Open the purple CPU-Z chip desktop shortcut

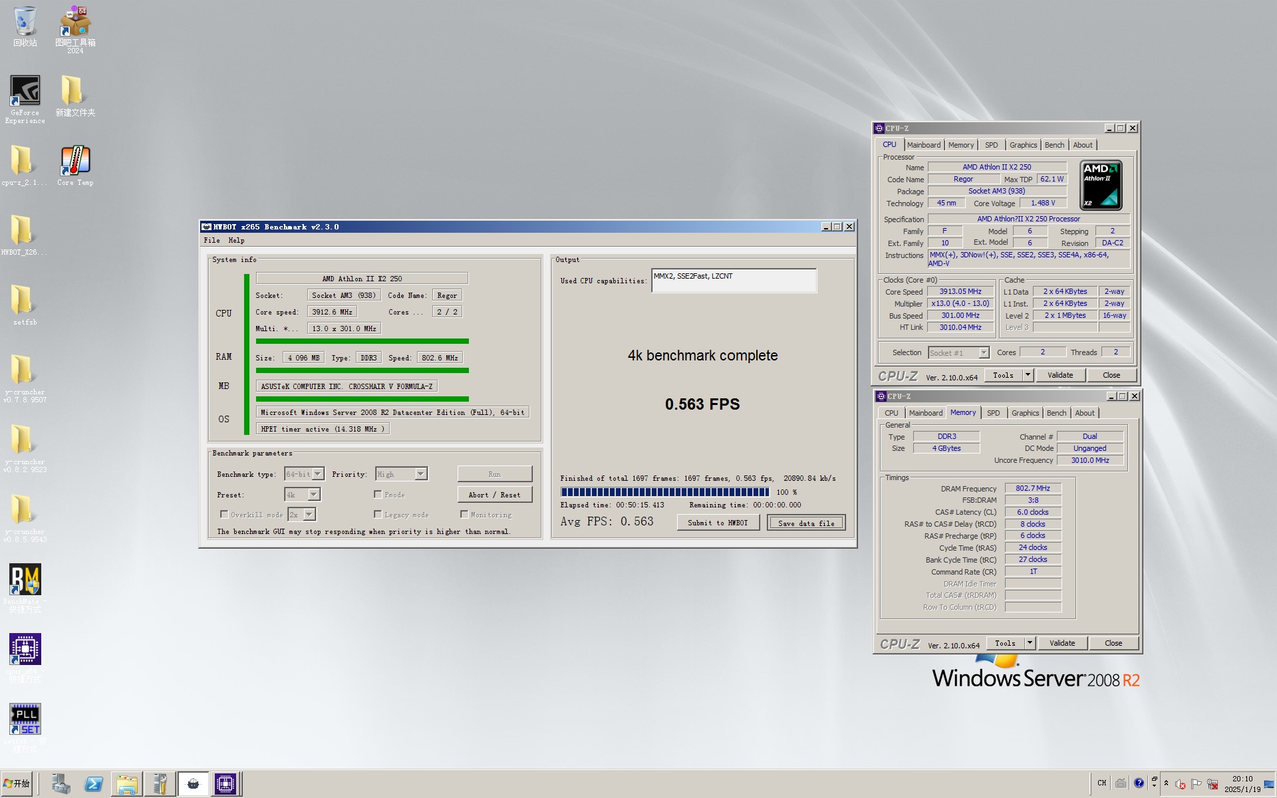pos(25,658)
